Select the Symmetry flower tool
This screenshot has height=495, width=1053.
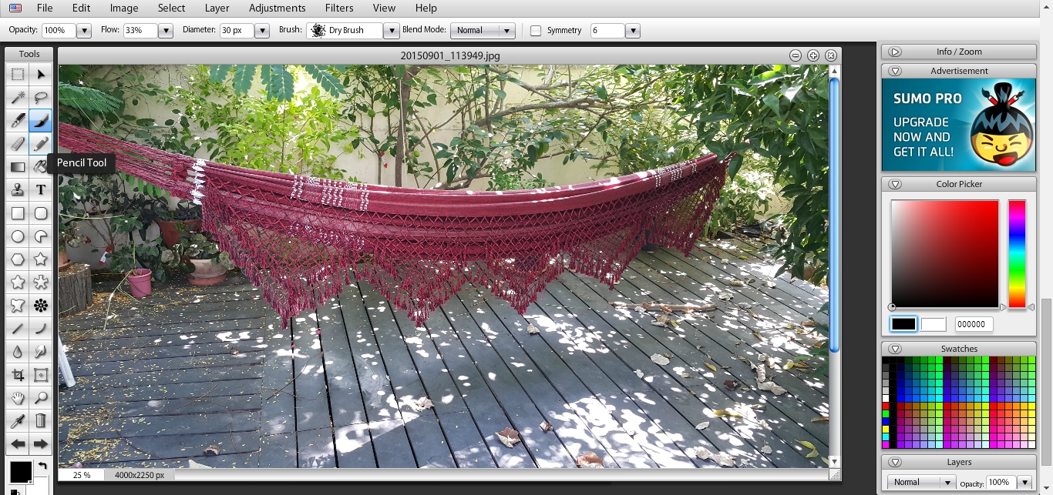pos(41,306)
